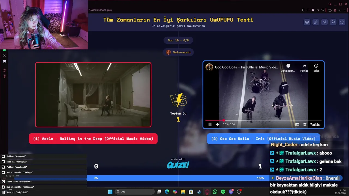The width and height of the screenshot is (349, 196).
Task: Click the paper-plane share button in quiz header
Action: 324,22
